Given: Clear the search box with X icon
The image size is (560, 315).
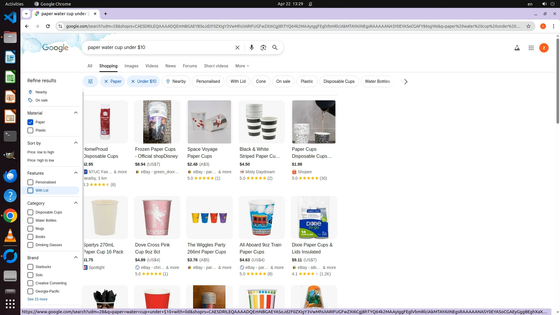Looking at the screenshot, I should click(x=237, y=48).
